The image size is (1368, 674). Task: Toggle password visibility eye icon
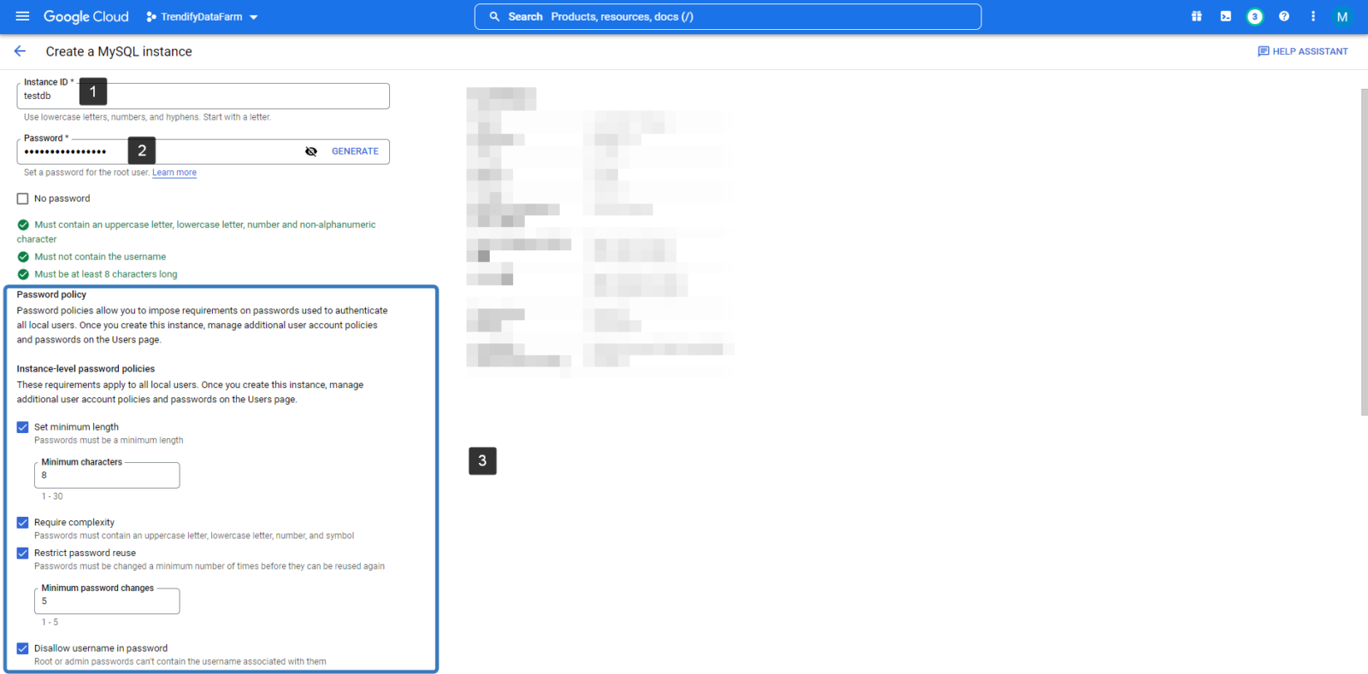[x=311, y=152]
